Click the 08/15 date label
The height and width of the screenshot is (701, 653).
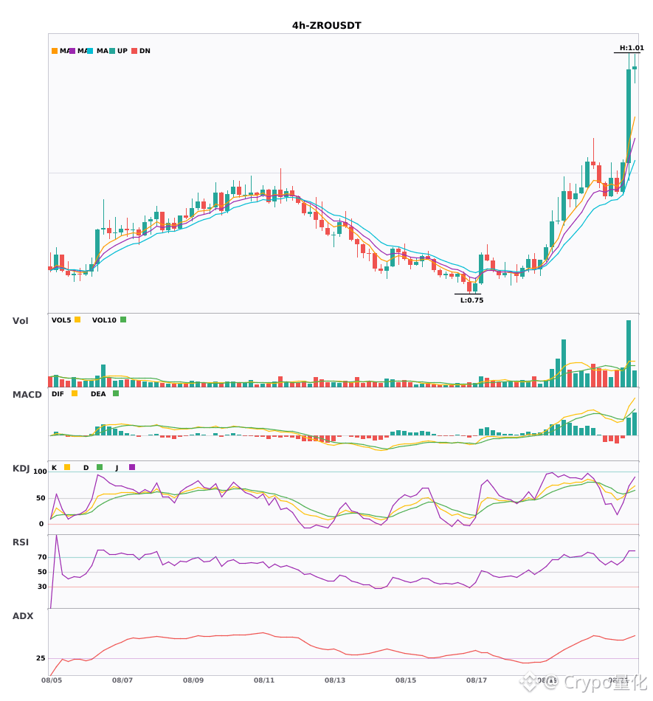(406, 680)
